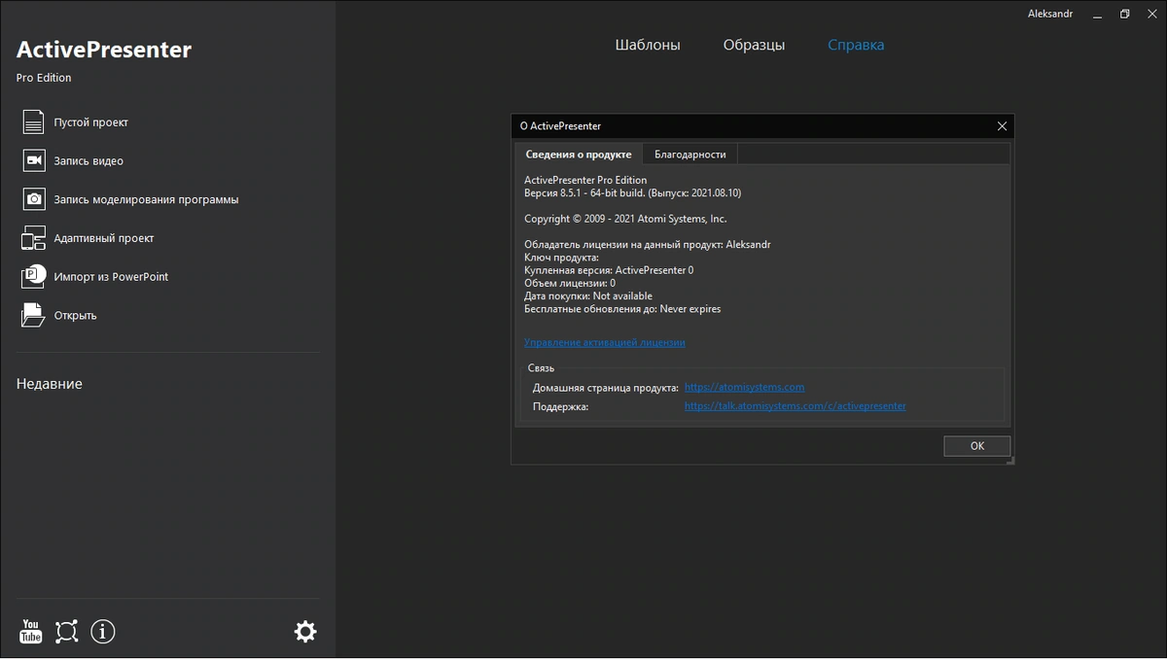Open the Благодарности tab
The width and height of the screenshot is (1167, 659).
[690, 154]
